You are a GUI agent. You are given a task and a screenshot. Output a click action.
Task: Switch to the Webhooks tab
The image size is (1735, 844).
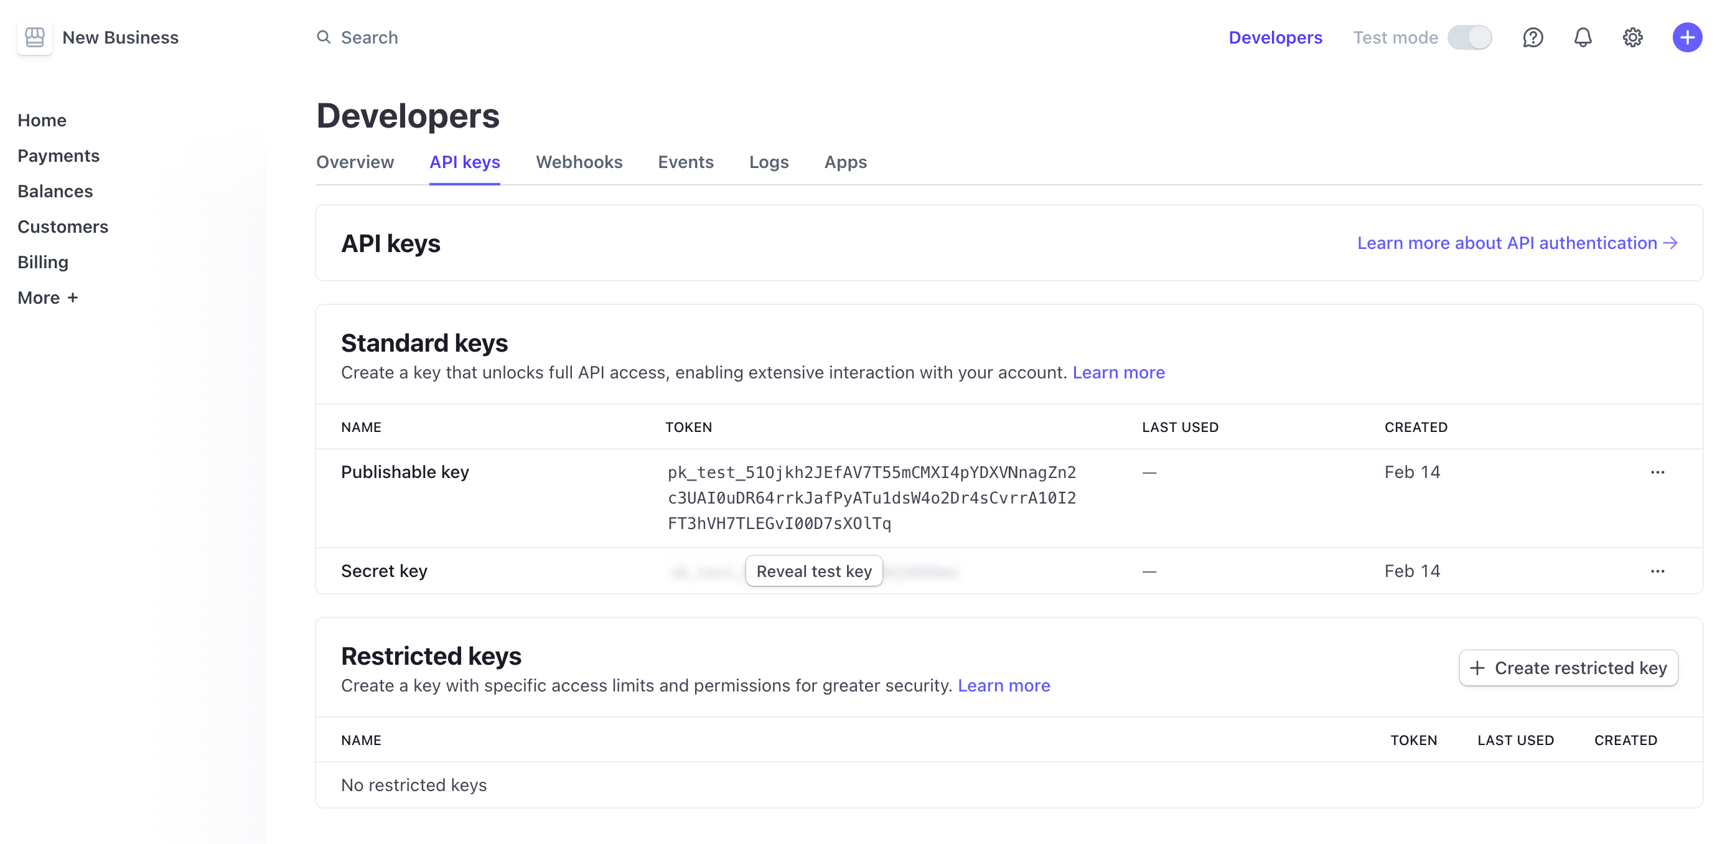tap(579, 162)
